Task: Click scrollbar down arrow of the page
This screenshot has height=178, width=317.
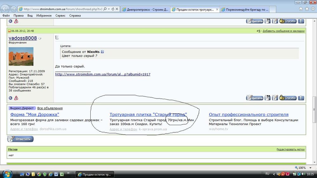Action: (x=314, y=162)
